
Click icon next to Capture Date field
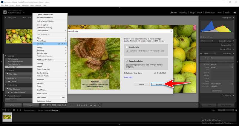tap(232, 84)
